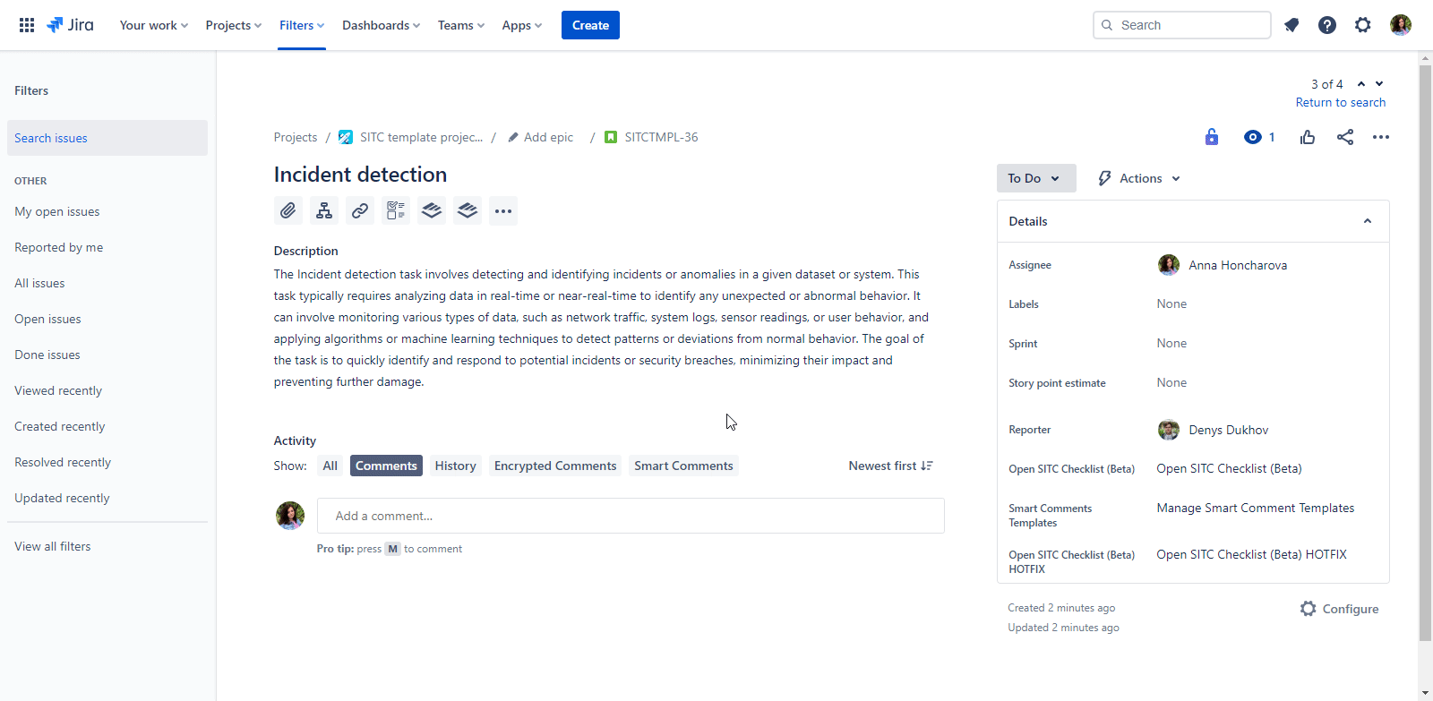The image size is (1433, 701).
Task: Collapse the Details panel
Action: [x=1367, y=221]
